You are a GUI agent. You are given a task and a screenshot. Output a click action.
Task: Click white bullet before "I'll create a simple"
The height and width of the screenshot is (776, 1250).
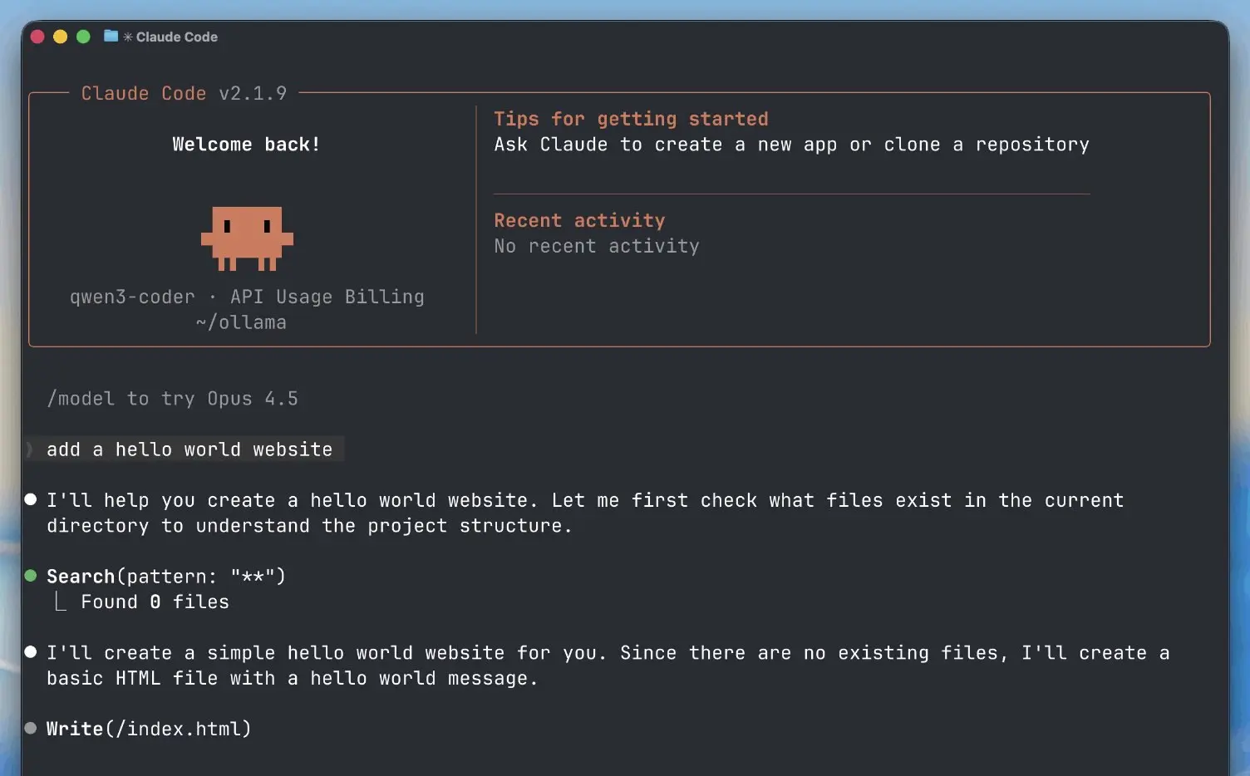click(x=31, y=652)
